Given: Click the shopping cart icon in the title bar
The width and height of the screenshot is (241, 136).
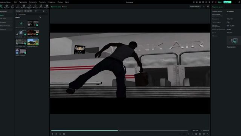Looking at the screenshot, I should tap(215, 2).
